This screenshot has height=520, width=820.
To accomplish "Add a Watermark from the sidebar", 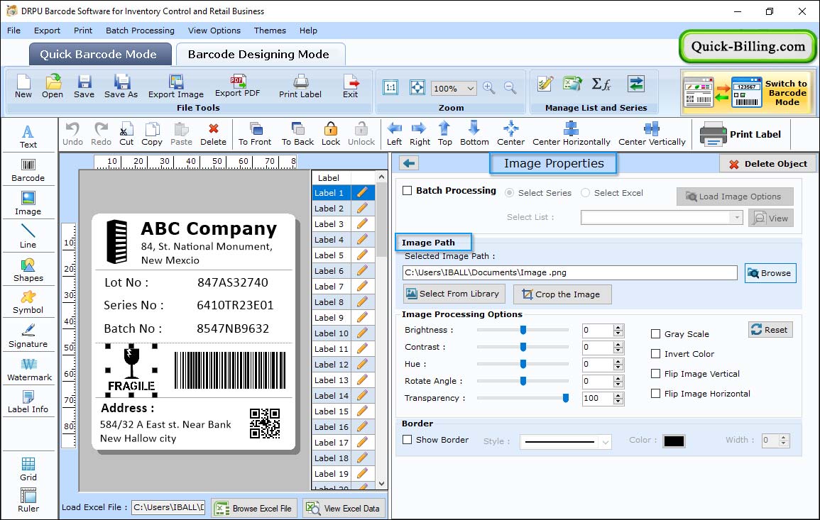I will (29, 369).
